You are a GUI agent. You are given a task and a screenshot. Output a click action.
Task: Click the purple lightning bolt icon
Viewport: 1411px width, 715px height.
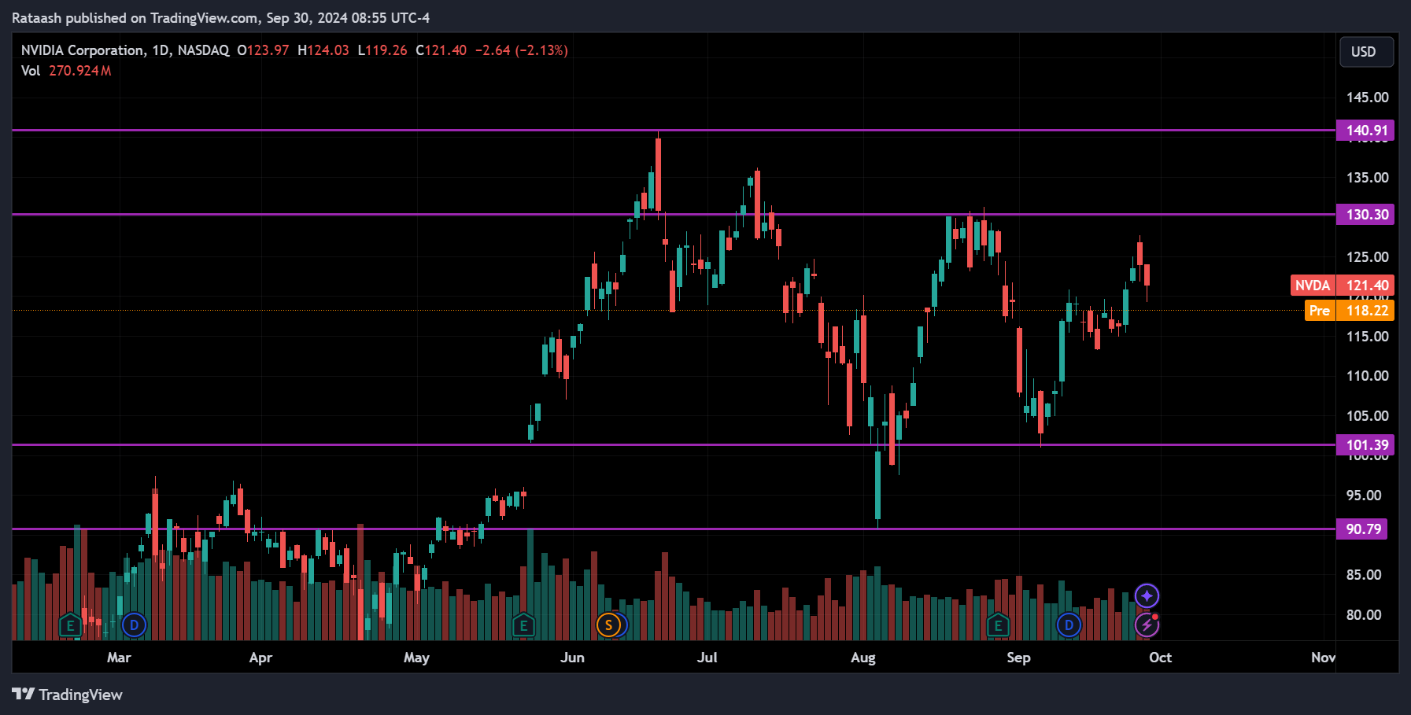coord(1147,625)
